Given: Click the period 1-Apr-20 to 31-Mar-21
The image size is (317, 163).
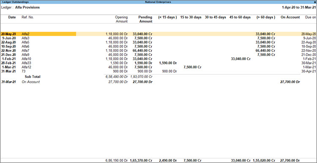Looking at the screenshot, I should (x=299, y=7).
